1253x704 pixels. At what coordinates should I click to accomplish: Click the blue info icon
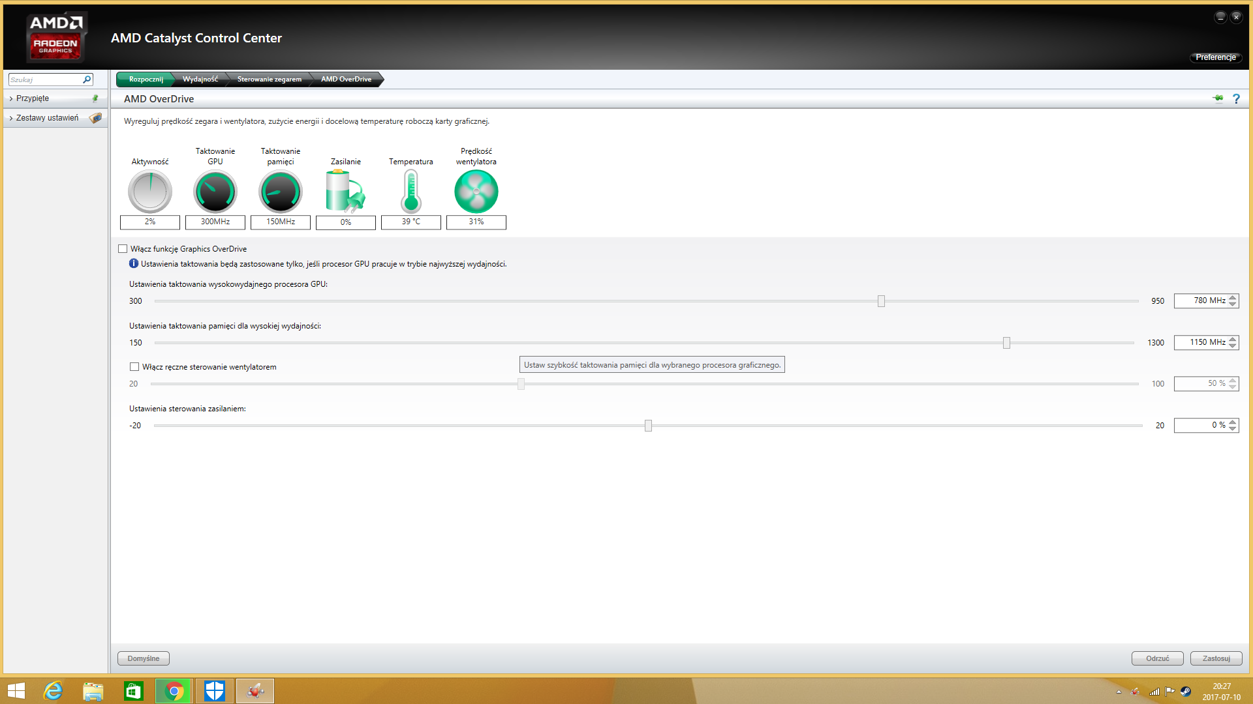coord(134,263)
